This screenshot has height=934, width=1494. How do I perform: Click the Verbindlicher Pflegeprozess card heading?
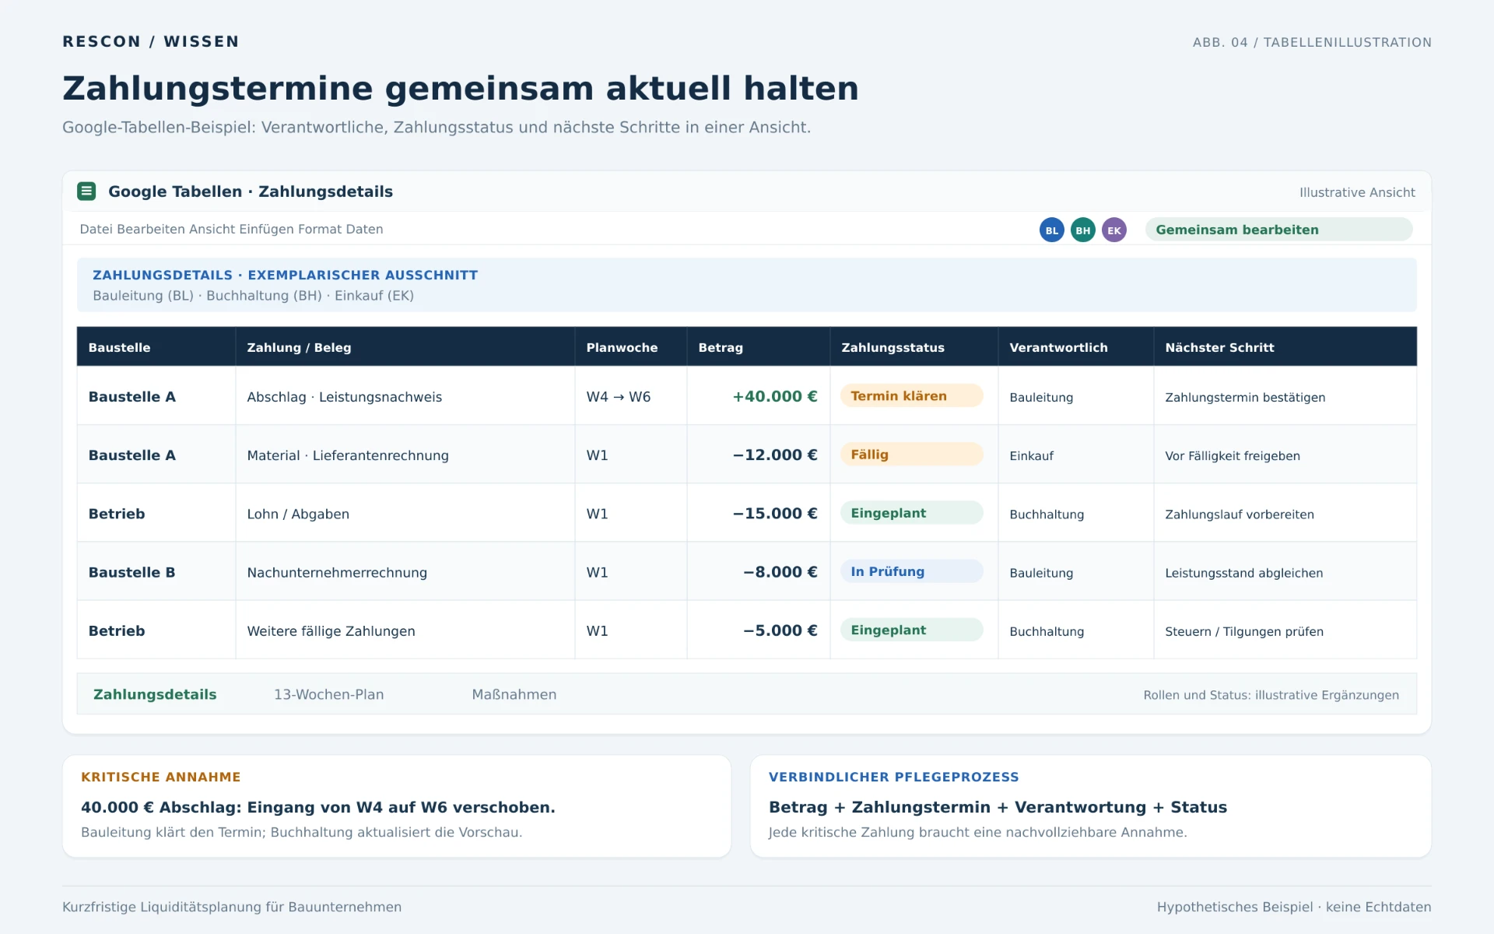click(893, 777)
